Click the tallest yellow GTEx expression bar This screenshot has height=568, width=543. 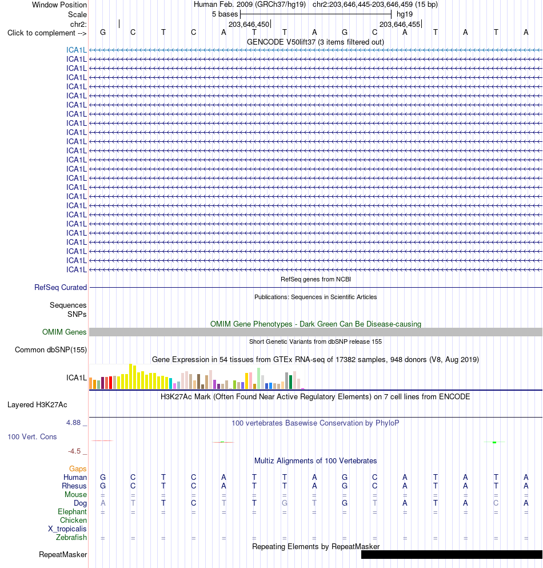[131, 376]
